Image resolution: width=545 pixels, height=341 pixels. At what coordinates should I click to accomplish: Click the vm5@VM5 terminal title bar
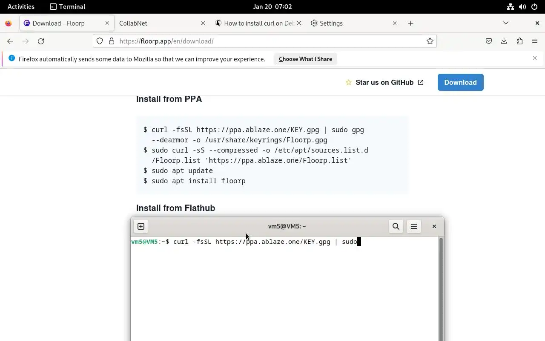coord(287,226)
